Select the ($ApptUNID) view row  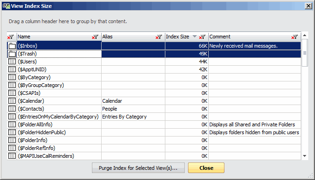154,69
